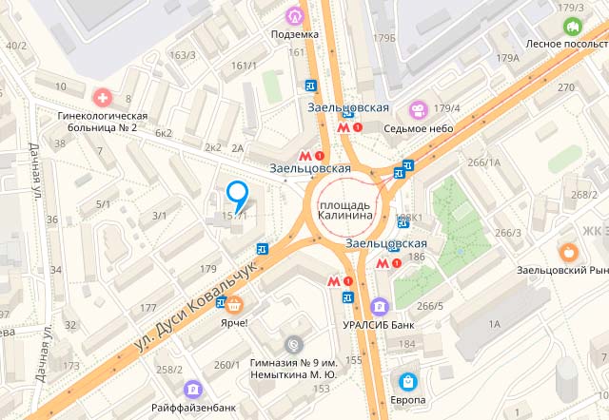Click the Ярче! shopping basket icon
This screenshot has width=609, height=420.
pyautogui.click(x=235, y=305)
